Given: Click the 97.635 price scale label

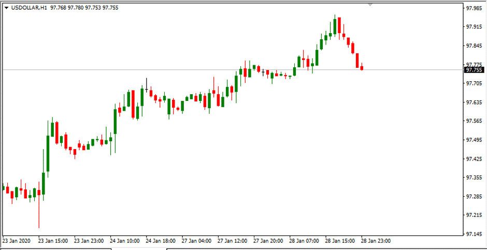Looking at the screenshot, I should [474, 102].
